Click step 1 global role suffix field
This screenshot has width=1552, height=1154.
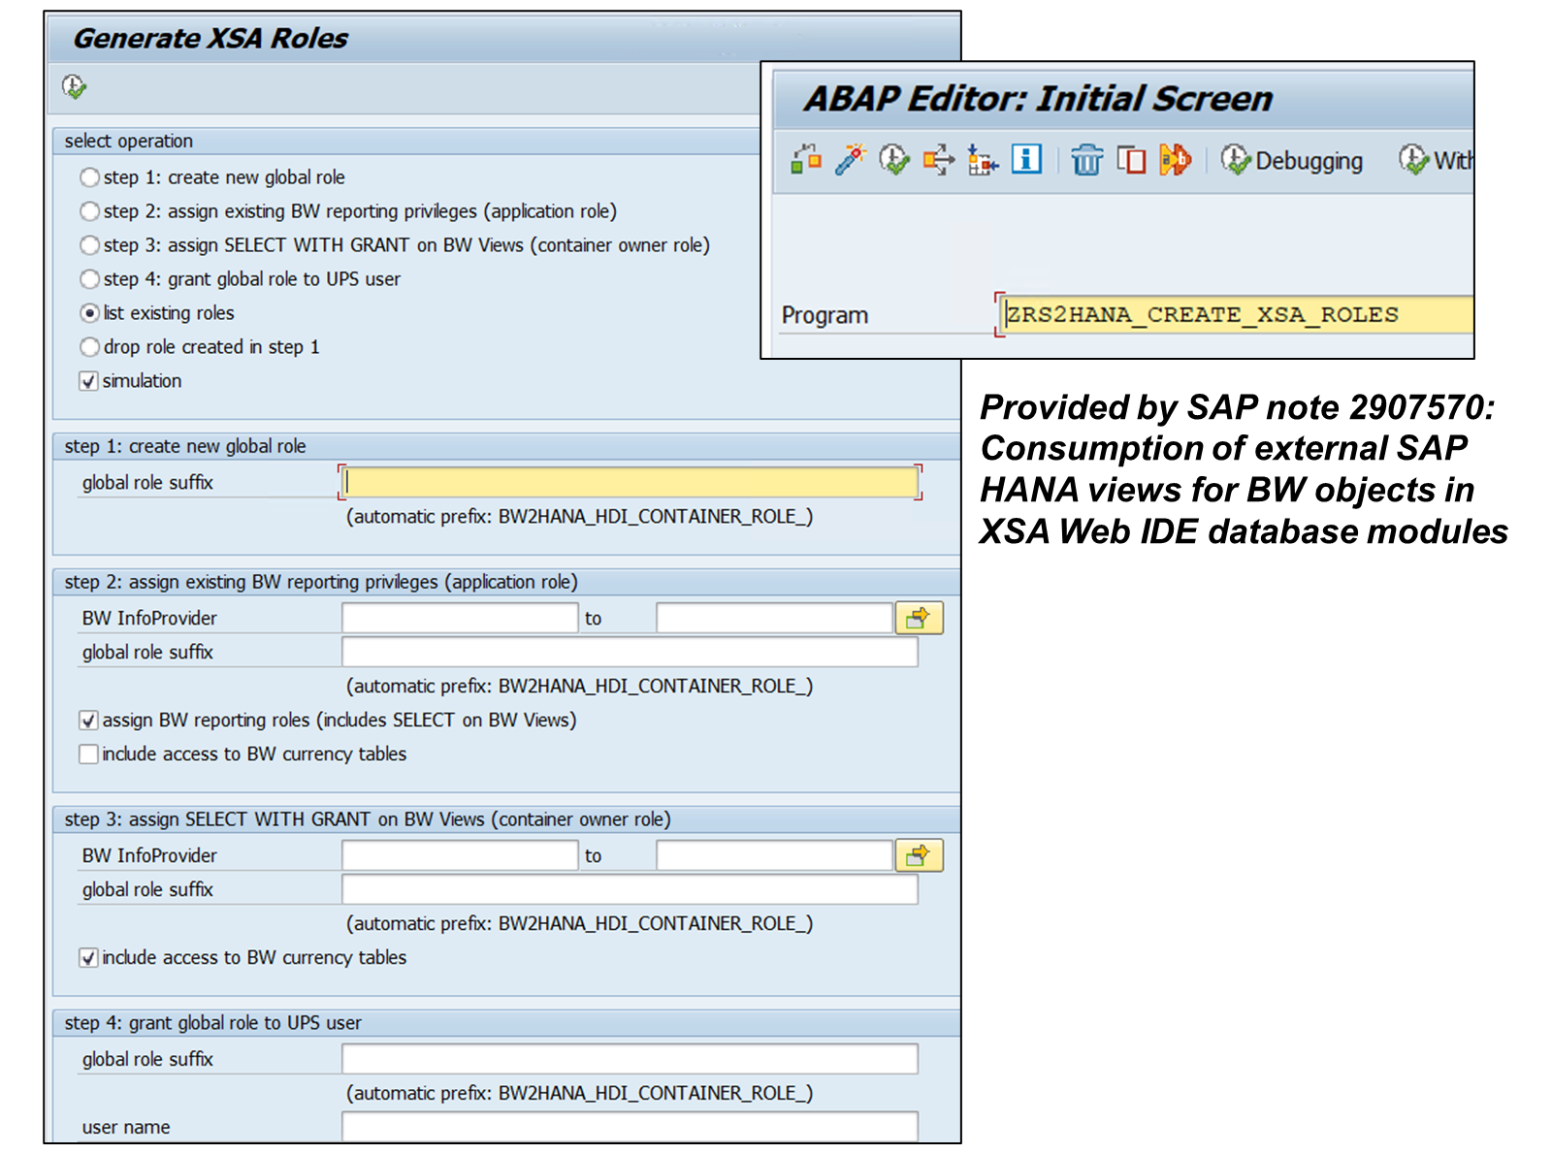coord(630,482)
